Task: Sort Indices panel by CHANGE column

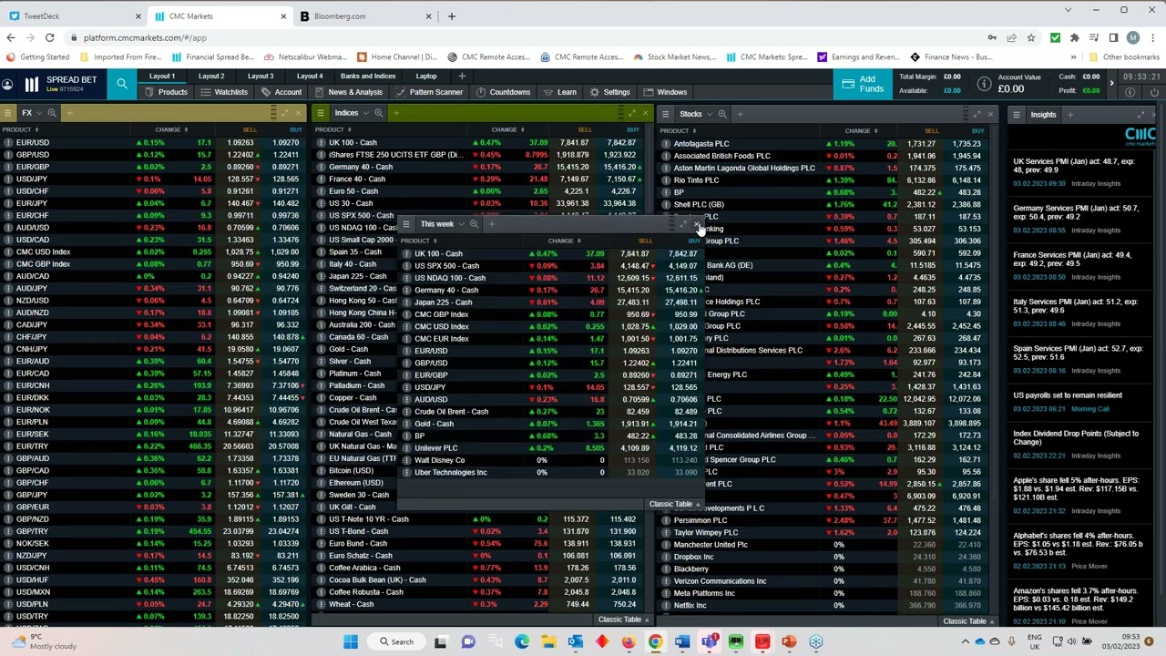Action: 507,130
